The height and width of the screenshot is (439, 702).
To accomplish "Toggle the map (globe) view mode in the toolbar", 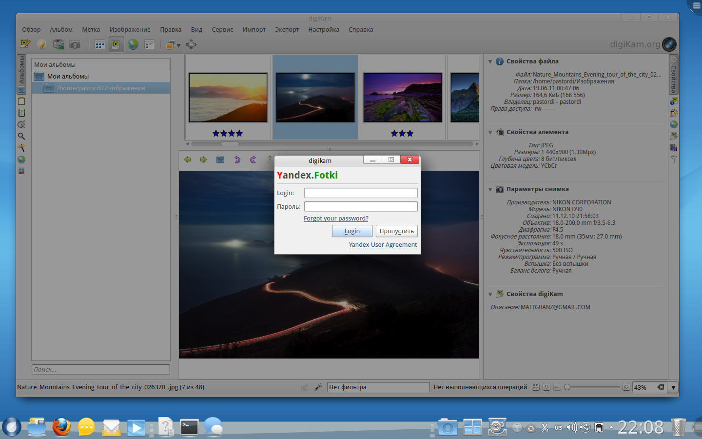I will [133, 44].
